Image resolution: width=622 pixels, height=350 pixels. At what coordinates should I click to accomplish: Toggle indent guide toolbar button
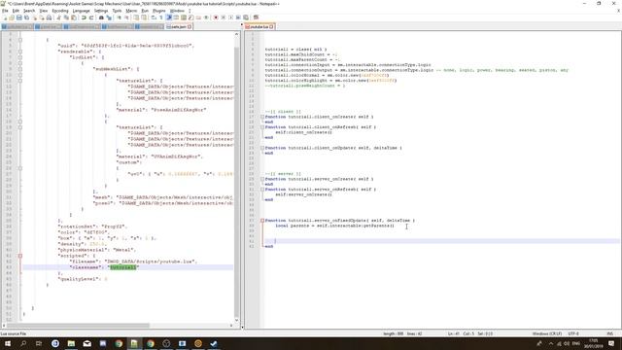coord(169,17)
